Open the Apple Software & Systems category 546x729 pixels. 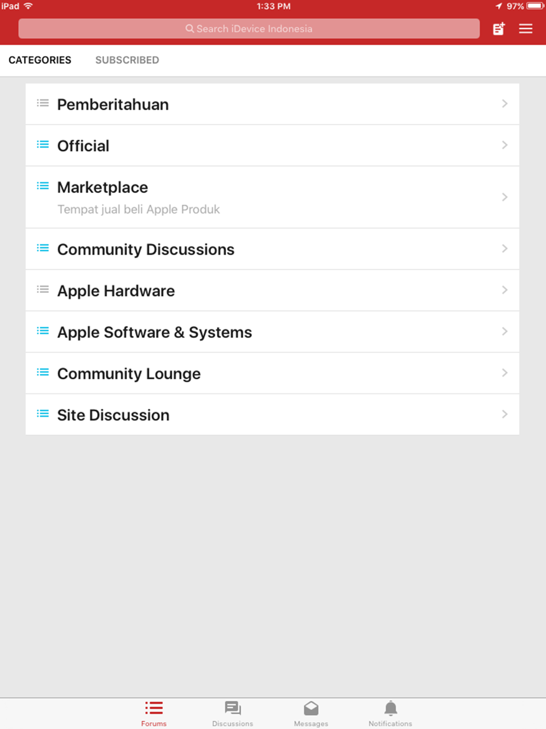[272, 332]
